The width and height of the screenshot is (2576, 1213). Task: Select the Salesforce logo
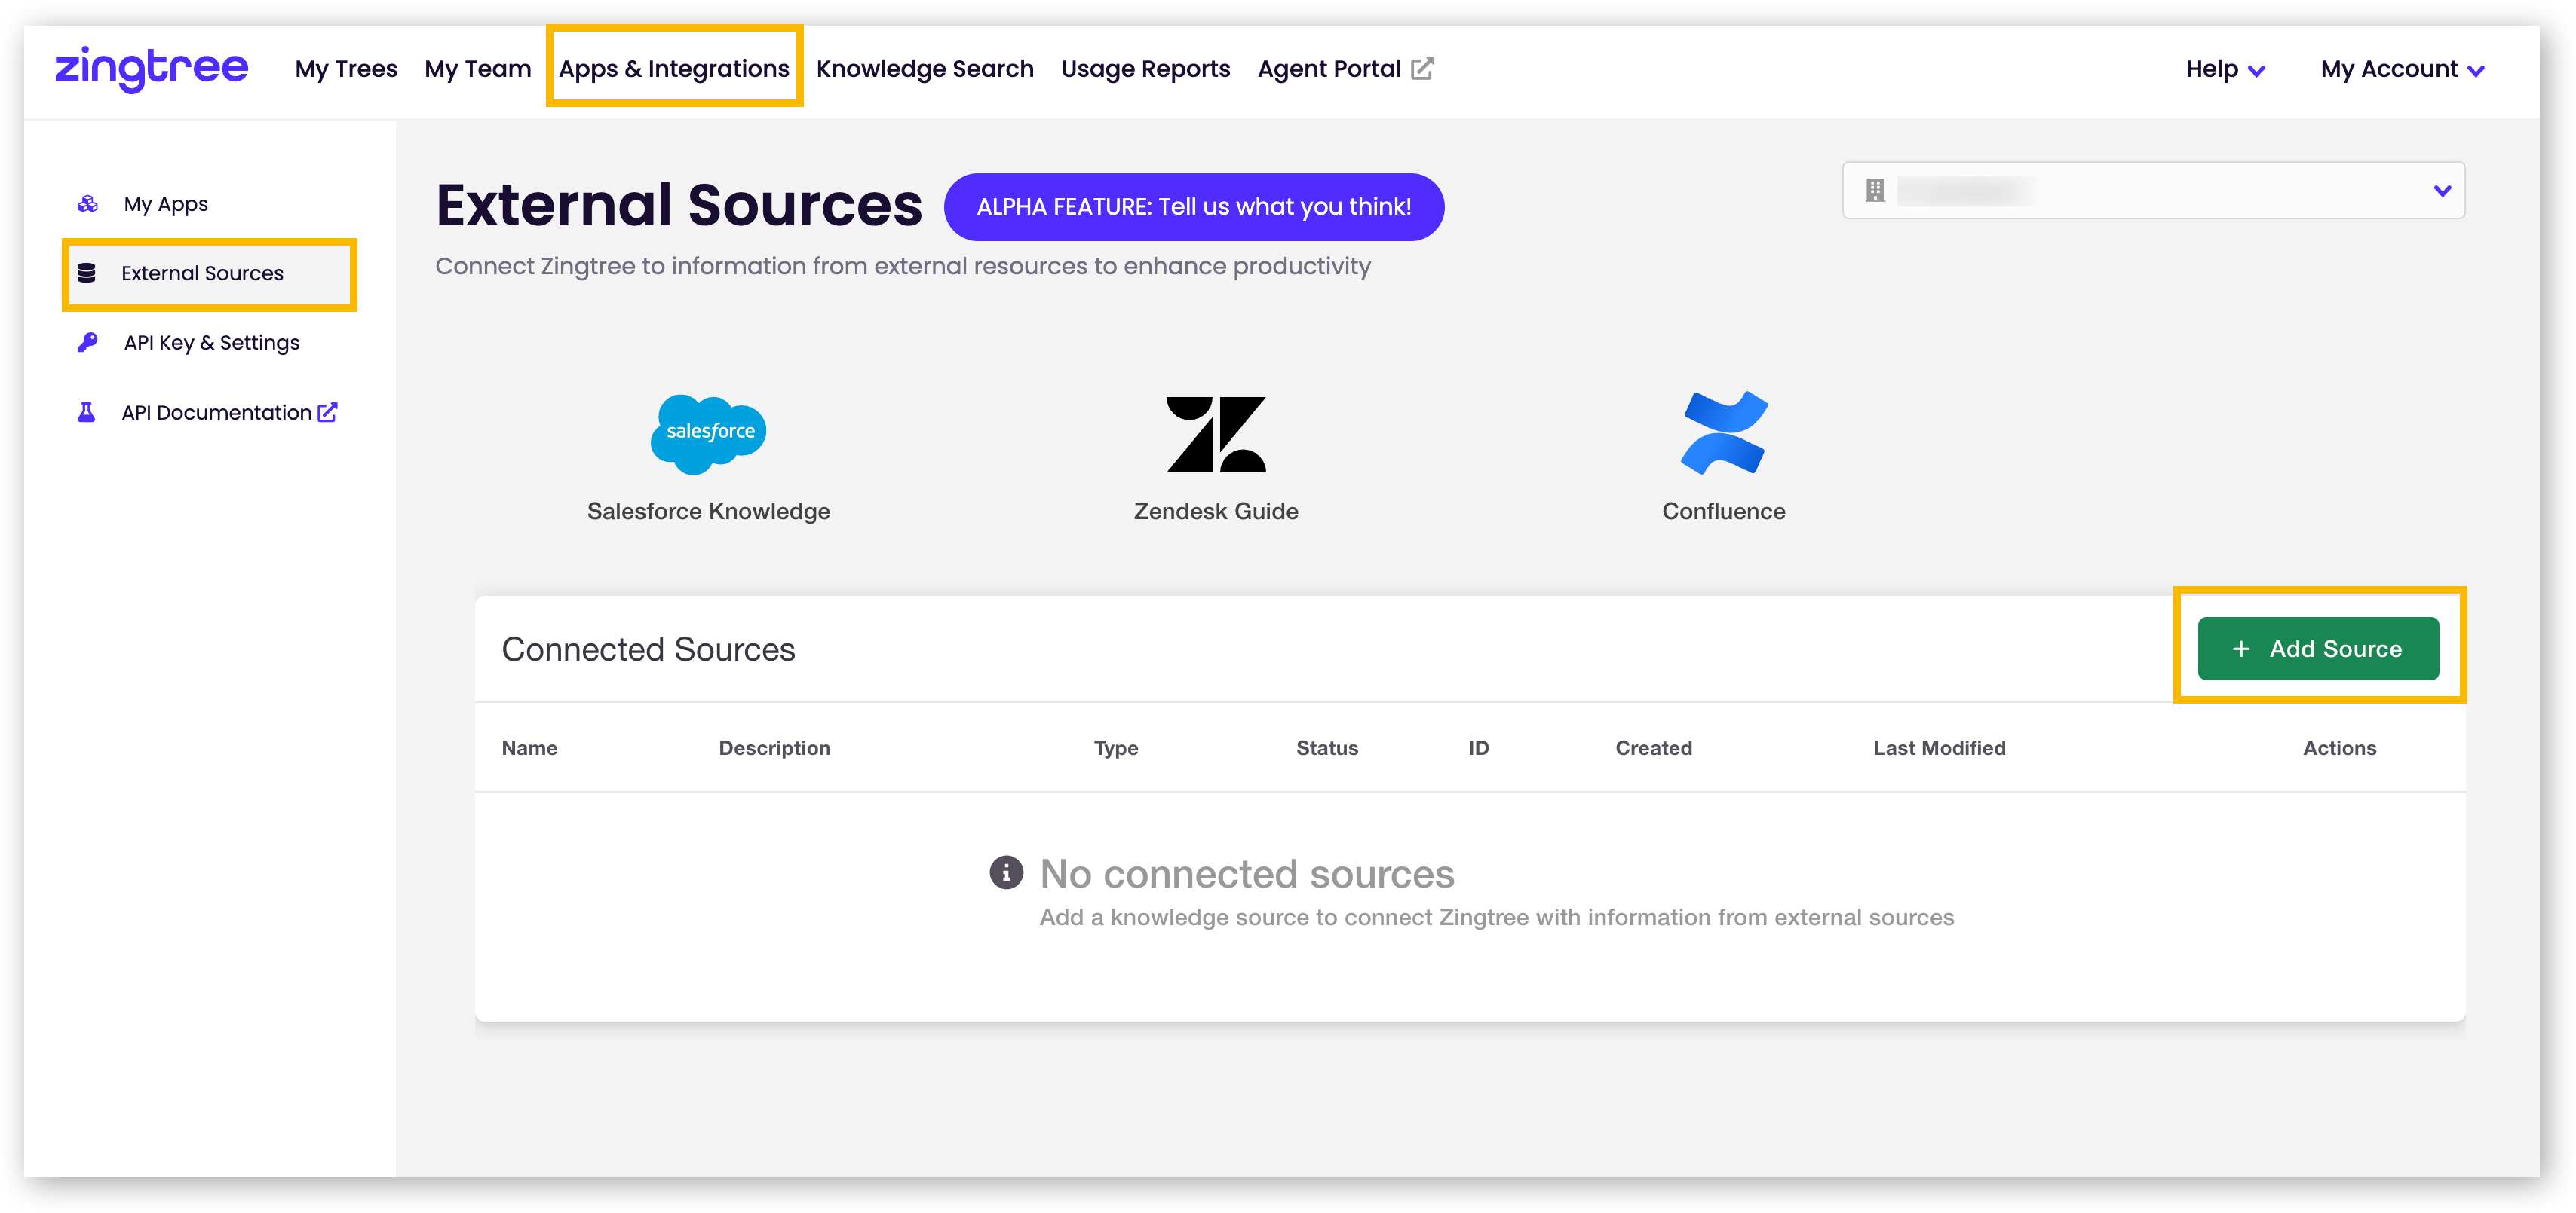(x=708, y=434)
